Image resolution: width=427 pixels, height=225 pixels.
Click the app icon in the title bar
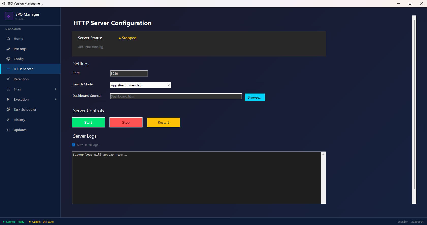tap(4, 3)
